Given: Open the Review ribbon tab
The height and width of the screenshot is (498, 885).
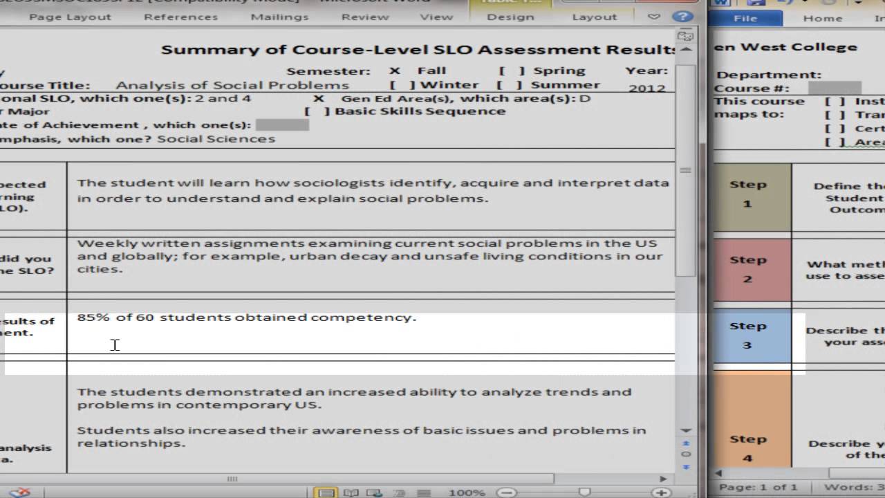Looking at the screenshot, I should tap(365, 17).
